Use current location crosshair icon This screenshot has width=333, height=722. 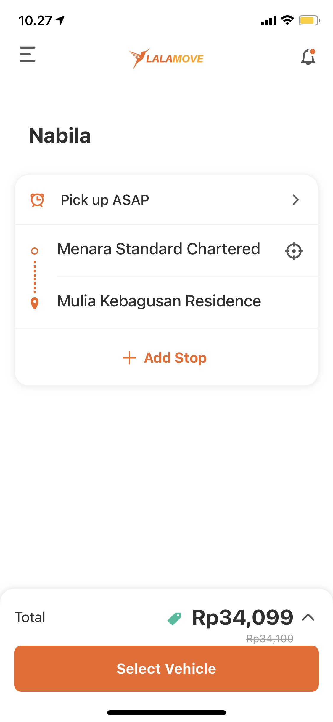pyautogui.click(x=294, y=251)
